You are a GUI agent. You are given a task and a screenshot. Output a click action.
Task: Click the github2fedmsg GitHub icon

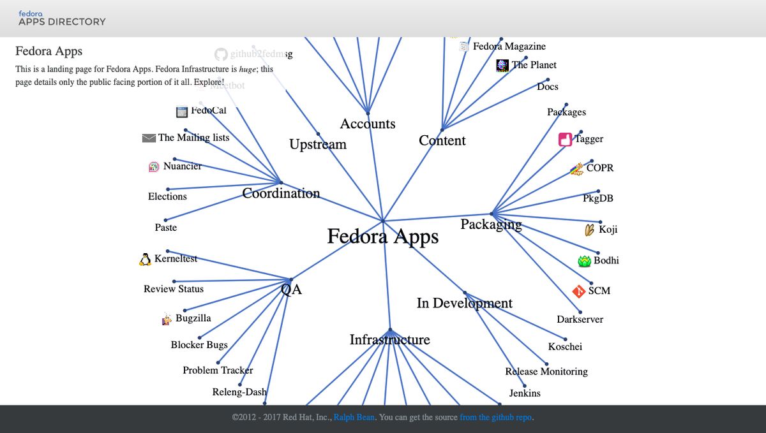(221, 54)
